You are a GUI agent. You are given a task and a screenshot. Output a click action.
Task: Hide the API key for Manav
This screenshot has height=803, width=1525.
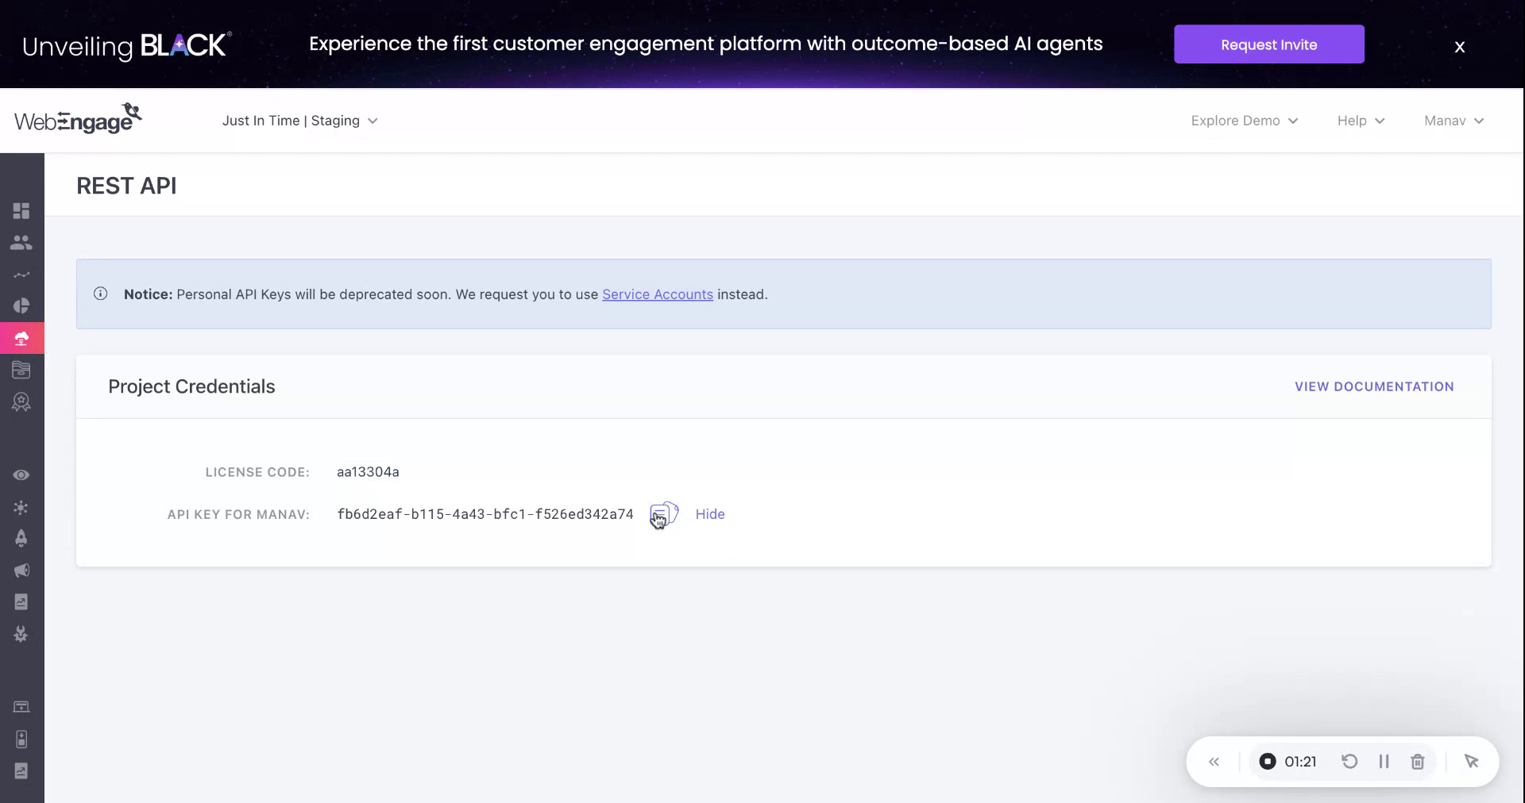708,514
